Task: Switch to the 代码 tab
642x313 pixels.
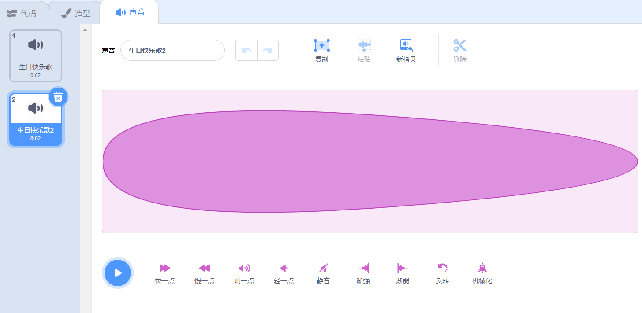Action: (x=22, y=13)
